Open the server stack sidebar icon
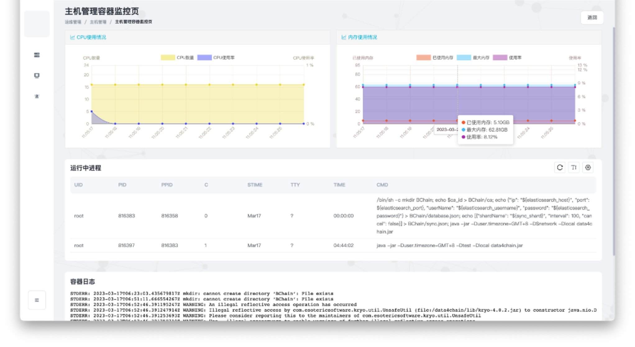 pyautogui.click(x=37, y=55)
